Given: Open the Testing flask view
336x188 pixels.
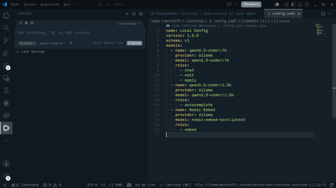Looking at the screenshot, I should pos(6,91).
